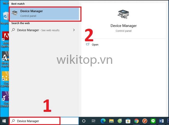The image size is (169, 125).
Task: Open Microsoft Word from the taskbar
Action: click(x=161, y=121)
